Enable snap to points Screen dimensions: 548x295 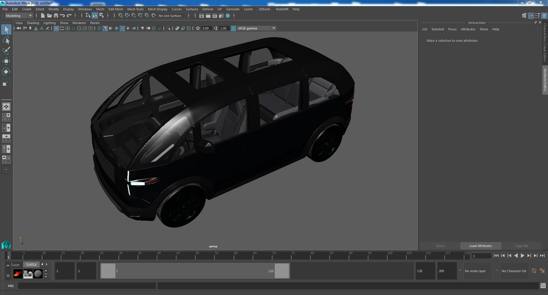point(134,16)
